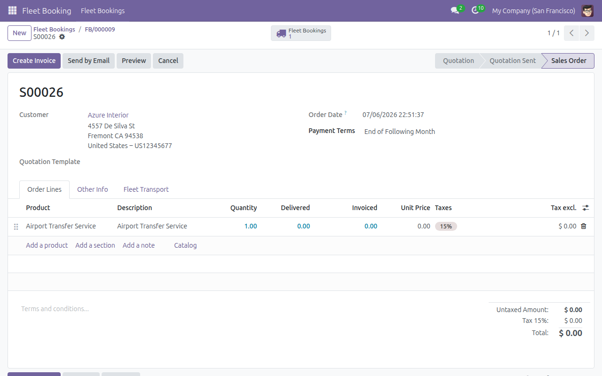Open the column settings adjust icon
This screenshot has width=602, height=376.
point(586,208)
